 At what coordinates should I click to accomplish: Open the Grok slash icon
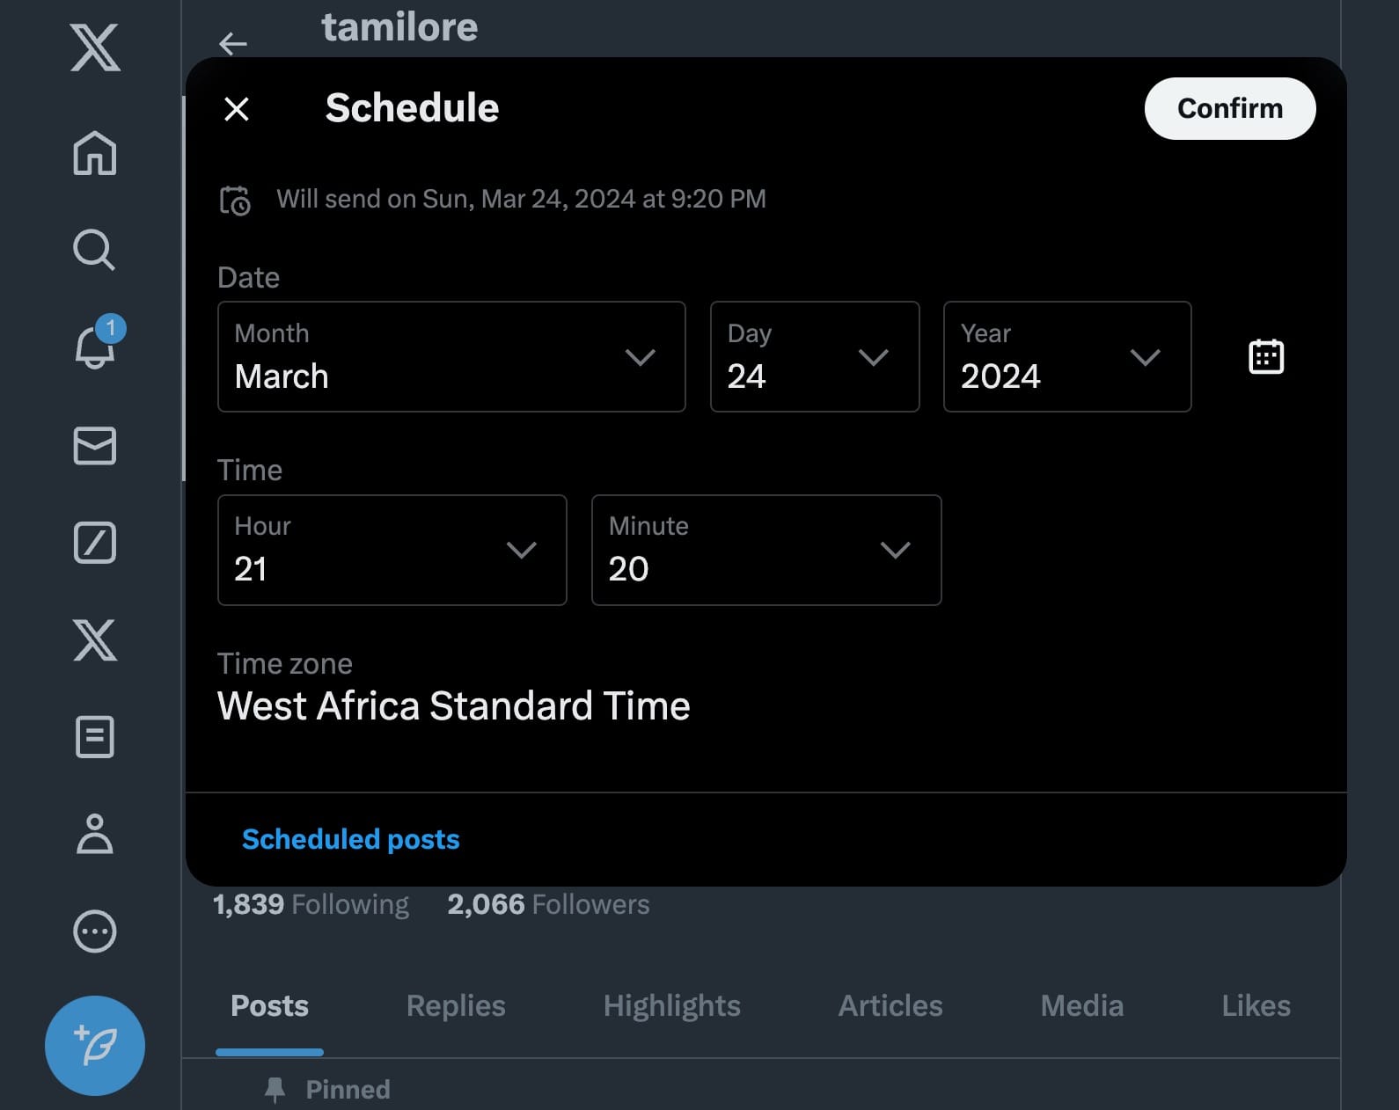95,542
